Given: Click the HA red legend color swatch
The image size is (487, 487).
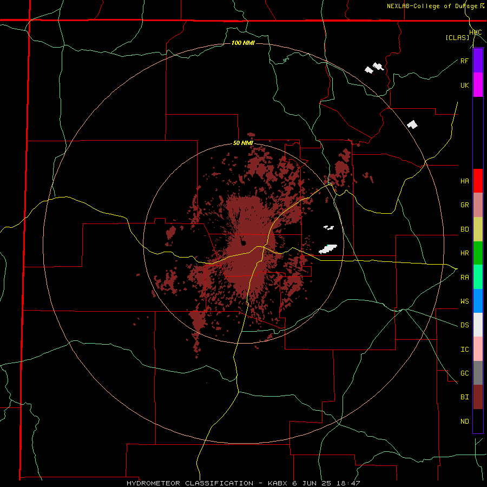Looking at the screenshot, I should tap(478, 181).
